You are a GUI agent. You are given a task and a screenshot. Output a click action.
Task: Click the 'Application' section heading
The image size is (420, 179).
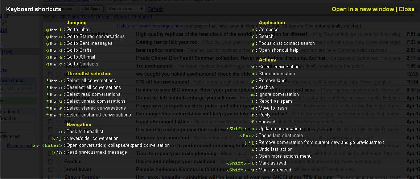[272, 23]
